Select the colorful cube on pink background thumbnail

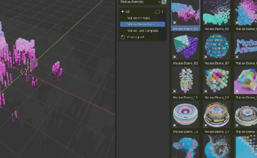(246, 80)
